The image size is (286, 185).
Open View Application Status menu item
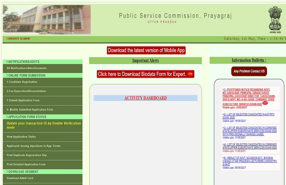(42, 137)
